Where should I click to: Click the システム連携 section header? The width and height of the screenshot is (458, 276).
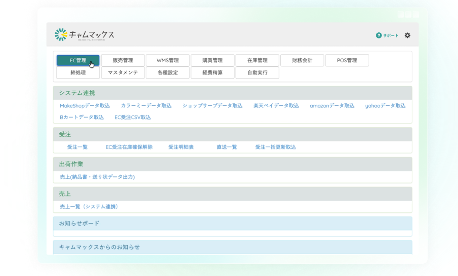click(232, 93)
